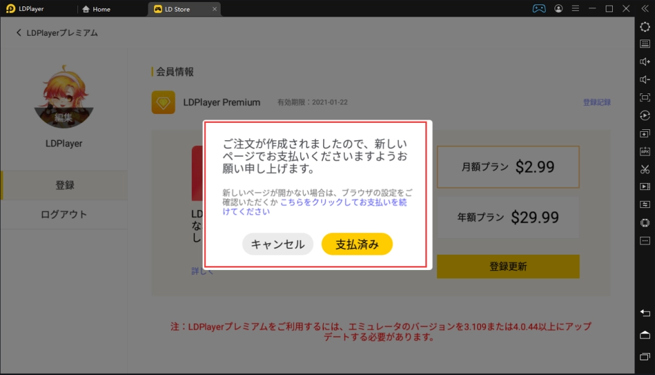
Task: Open hamburger menu in title bar
Action: [575, 8]
